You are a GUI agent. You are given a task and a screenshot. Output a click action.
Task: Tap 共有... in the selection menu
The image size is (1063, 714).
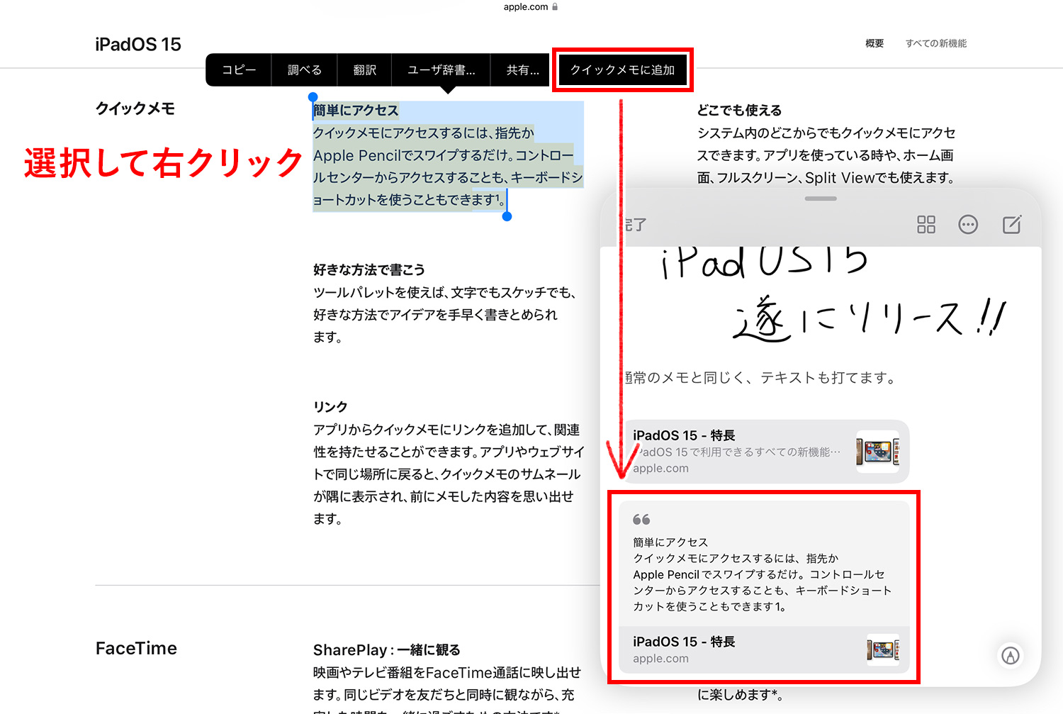click(522, 69)
